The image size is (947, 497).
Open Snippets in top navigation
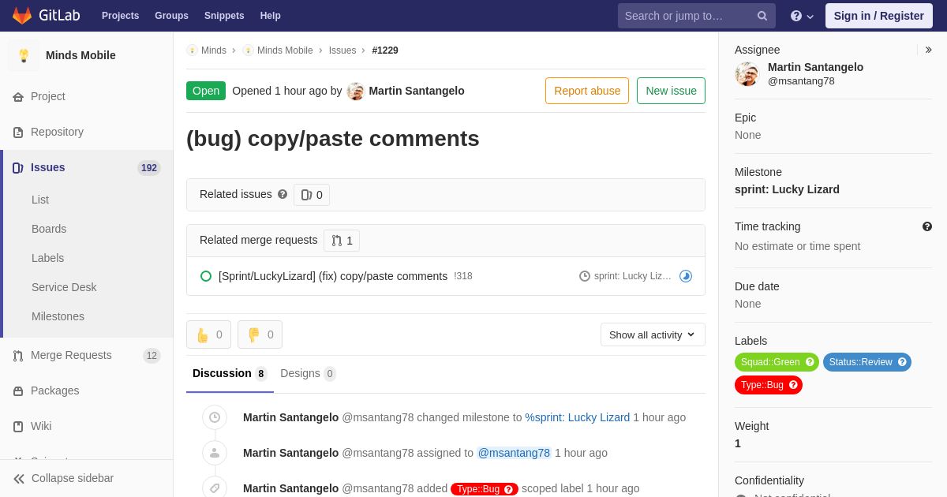224,16
